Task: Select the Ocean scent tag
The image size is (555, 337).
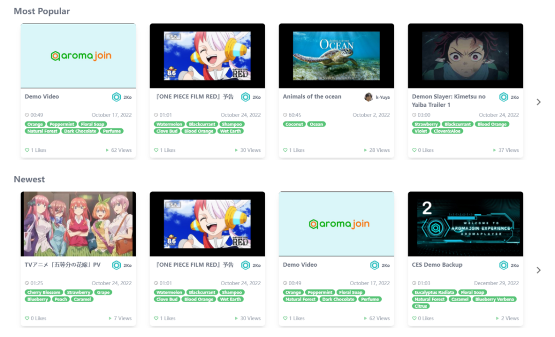Action: pyautogui.click(x=317, y=124)
